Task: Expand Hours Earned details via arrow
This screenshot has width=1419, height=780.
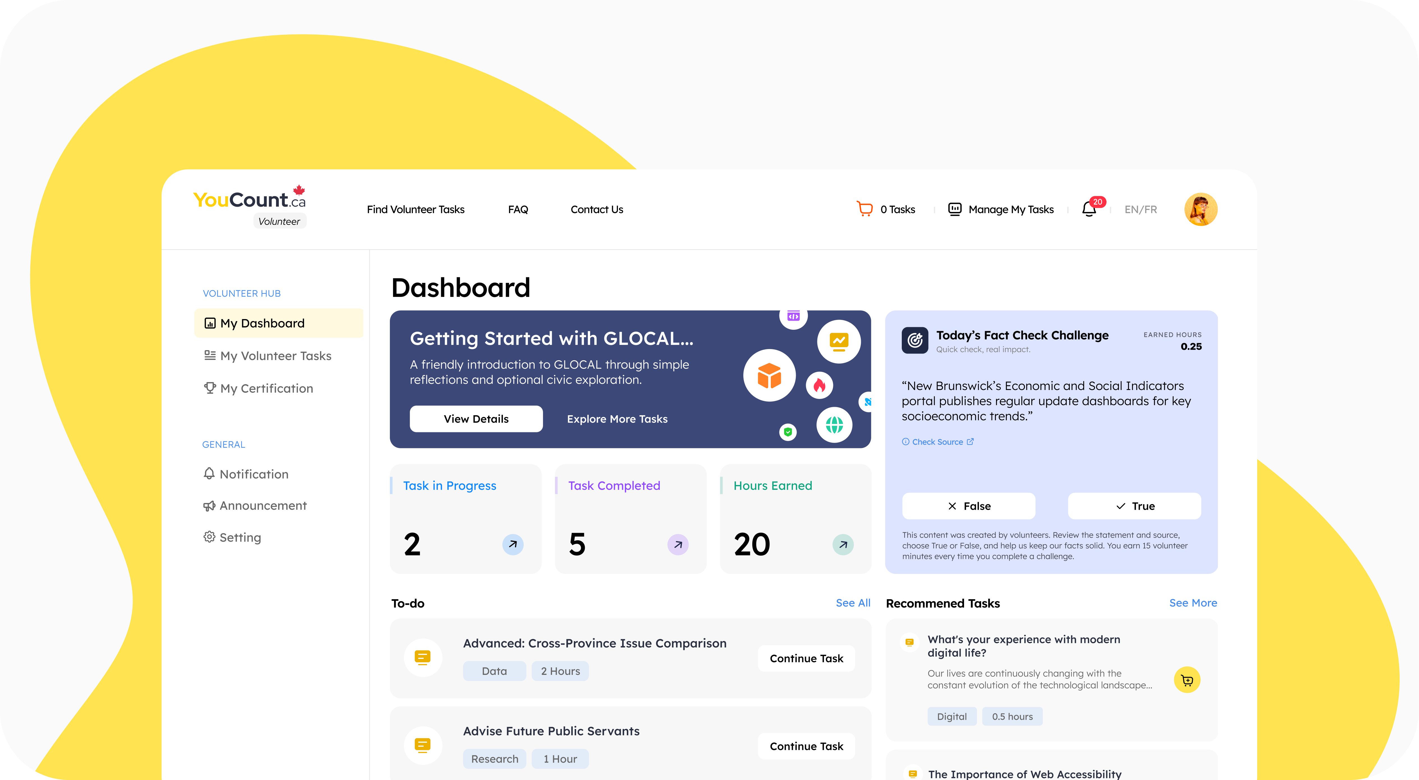Action: click(843, 544)
